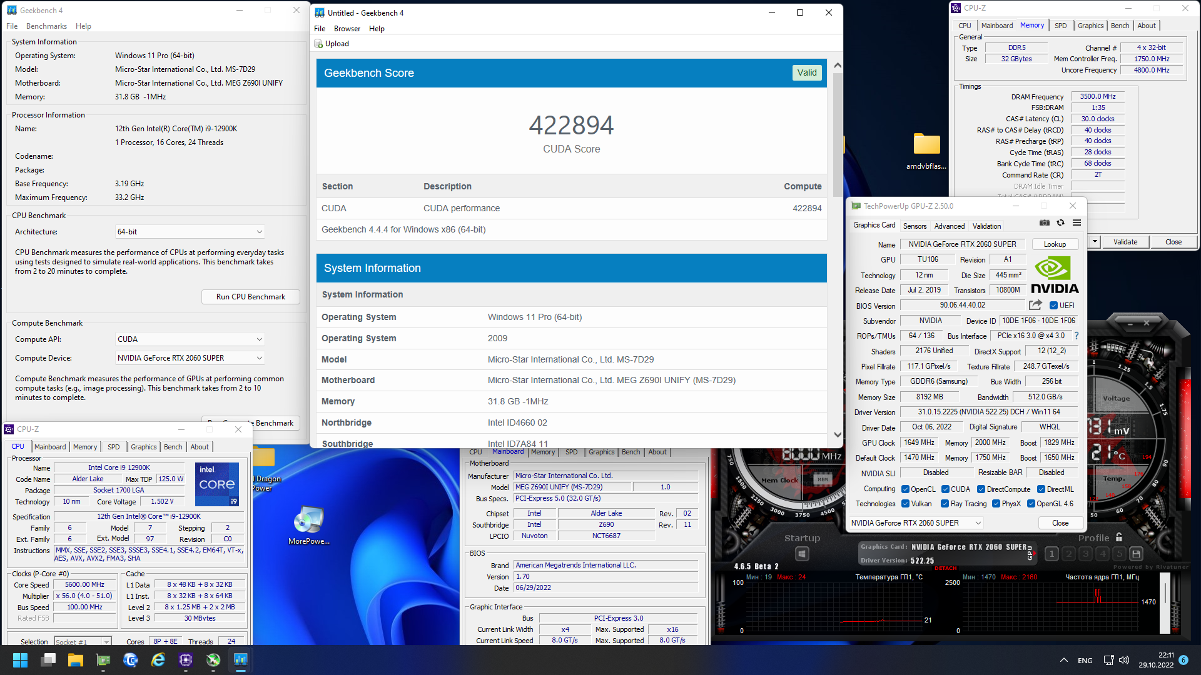This screenshot has height=675, width=1201.
Task: Select Afterburner profile slot 3
Action: 1086,554
